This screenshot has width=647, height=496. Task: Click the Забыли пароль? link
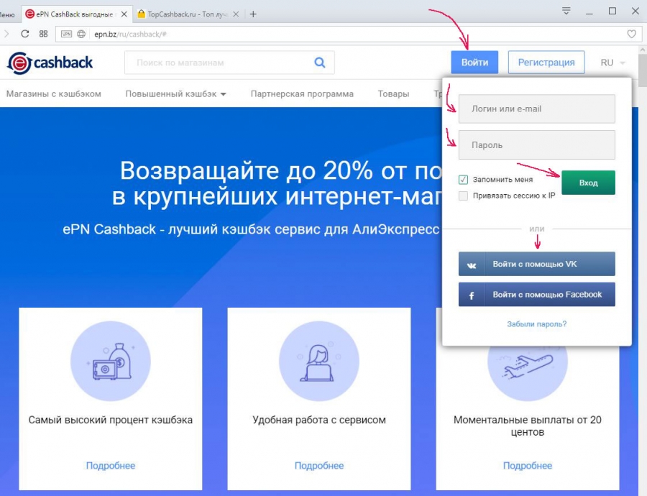pos(536,324)
